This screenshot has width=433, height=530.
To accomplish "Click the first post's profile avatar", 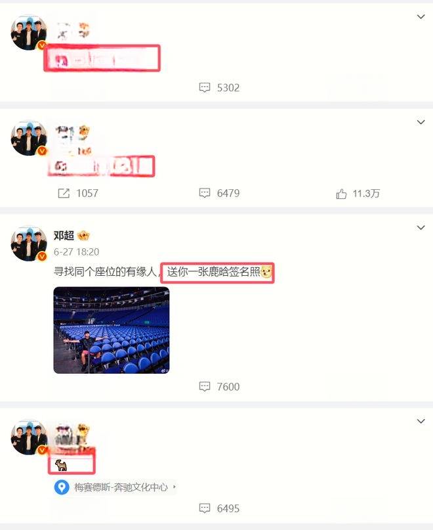I will 29,32.
